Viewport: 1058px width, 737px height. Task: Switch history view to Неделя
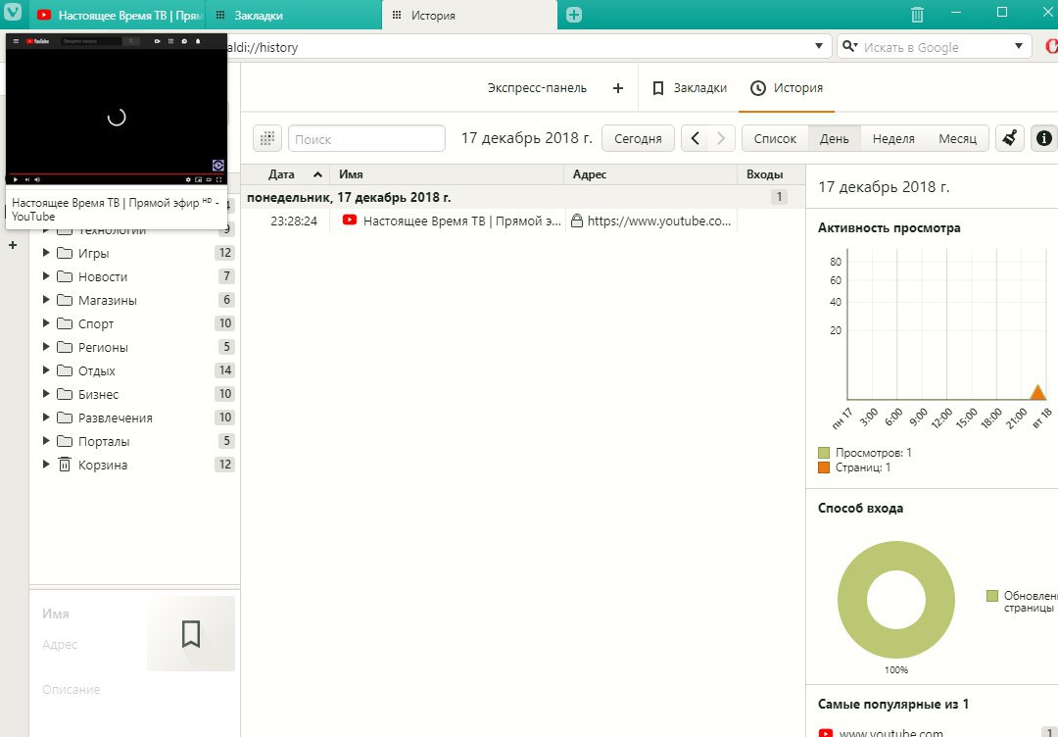(893, 138)
